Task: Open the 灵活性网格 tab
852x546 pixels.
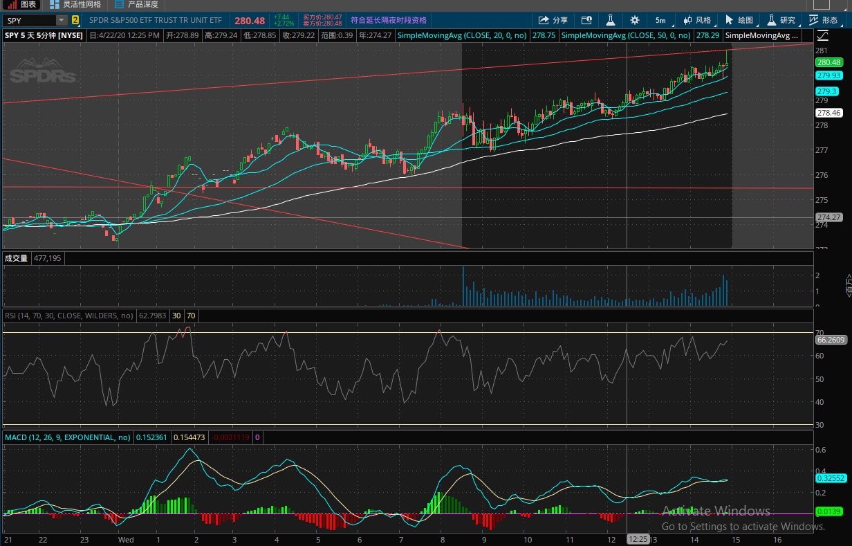Action: (75, 4)
